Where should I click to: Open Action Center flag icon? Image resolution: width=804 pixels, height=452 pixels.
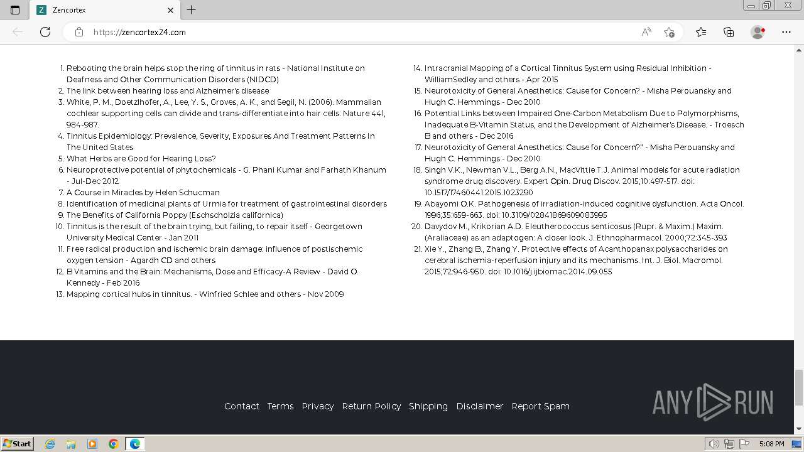(x=744, y=444)
